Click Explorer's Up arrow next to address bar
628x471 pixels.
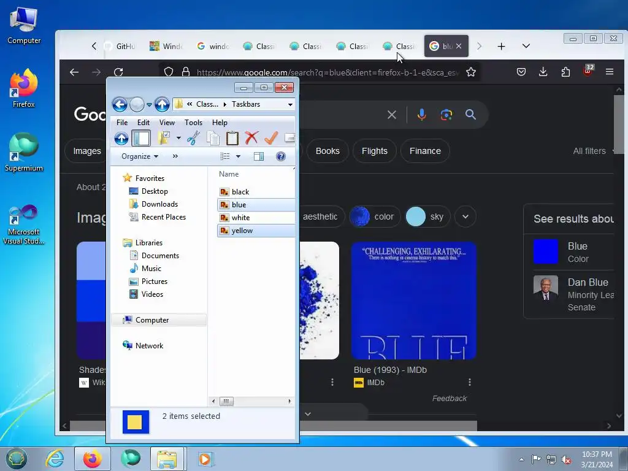[162, 104]
